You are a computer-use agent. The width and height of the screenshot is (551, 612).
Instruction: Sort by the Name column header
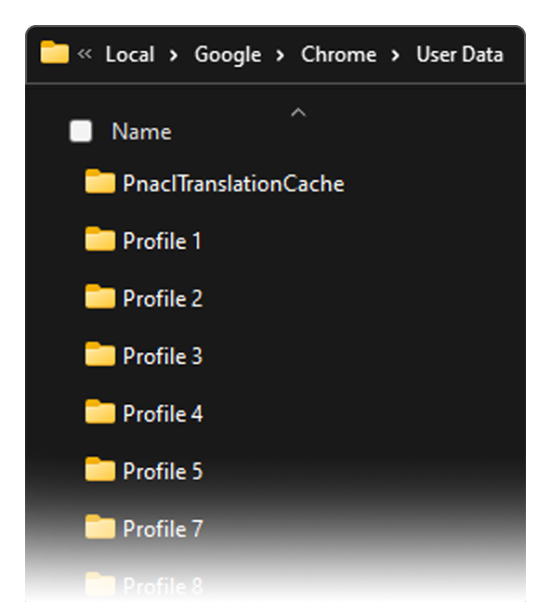pos(141,132)
